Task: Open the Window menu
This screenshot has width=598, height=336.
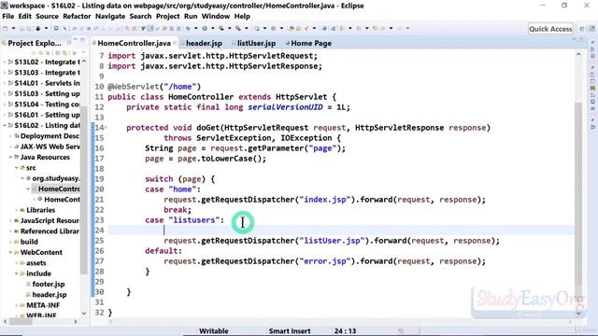Action: [216, 17]
